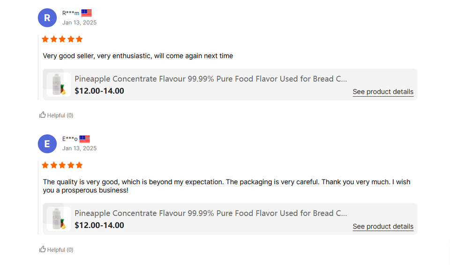This screenshot has width=450, height=265.
Task: Open product thumbnail in E***o's review
Action: click(59, 219)
